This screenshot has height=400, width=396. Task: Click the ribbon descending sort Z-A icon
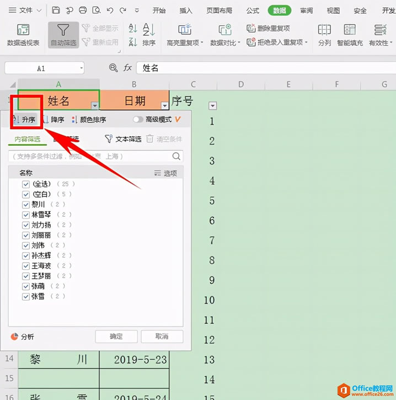(133, 42)
